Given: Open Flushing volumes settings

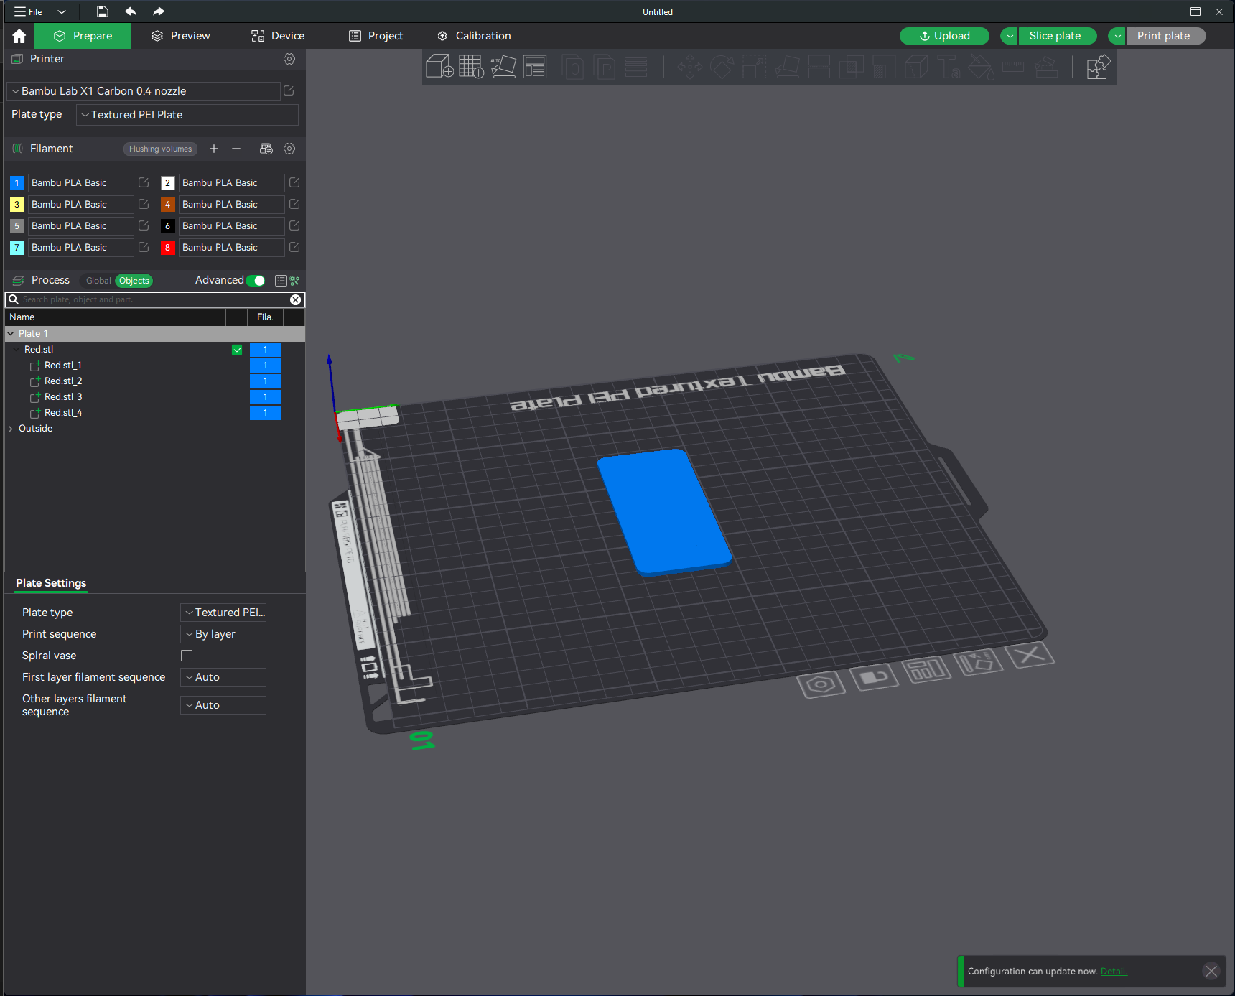Looking at the screenshot, I should coord(160,149).
